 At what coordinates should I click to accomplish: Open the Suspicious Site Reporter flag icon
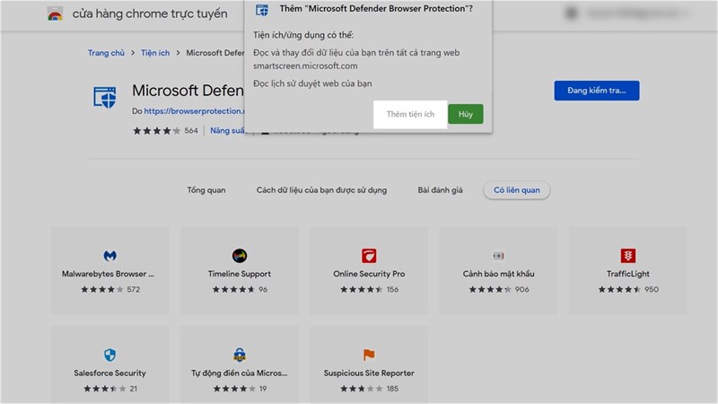369,355
